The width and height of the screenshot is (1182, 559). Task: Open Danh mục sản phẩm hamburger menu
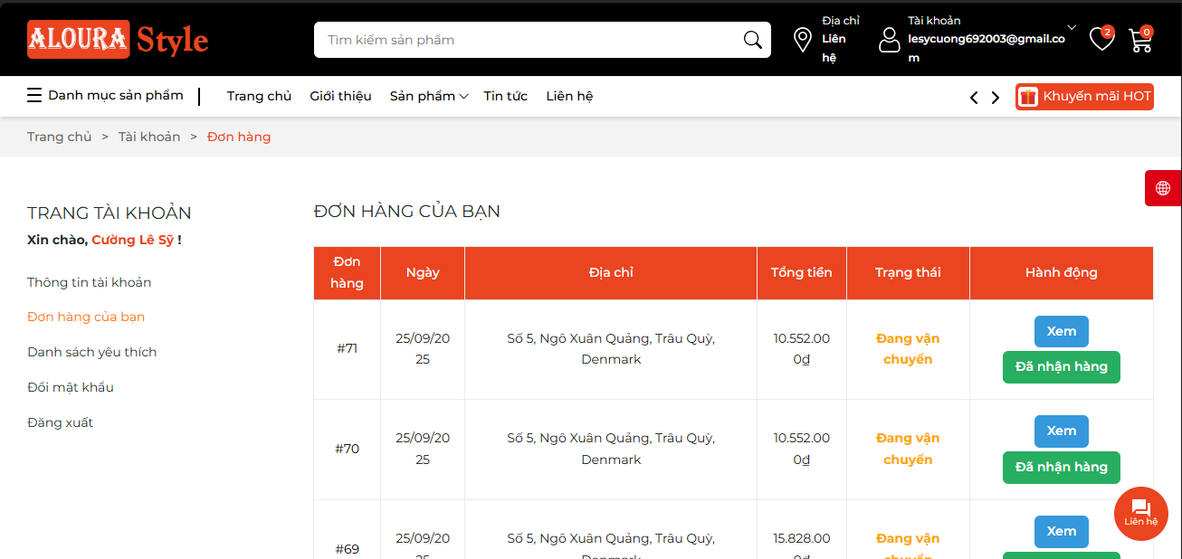pos(105,96)
